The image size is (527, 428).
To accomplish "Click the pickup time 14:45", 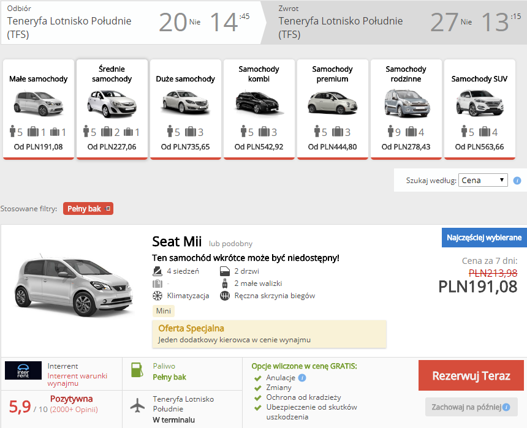I will coord(230,23).
